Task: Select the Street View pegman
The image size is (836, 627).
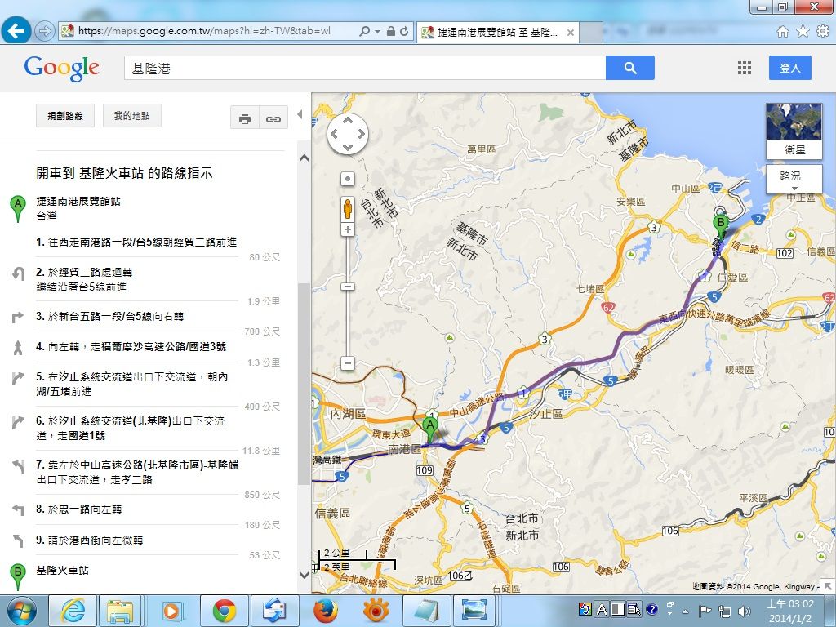Action: [x=348, y=208]
